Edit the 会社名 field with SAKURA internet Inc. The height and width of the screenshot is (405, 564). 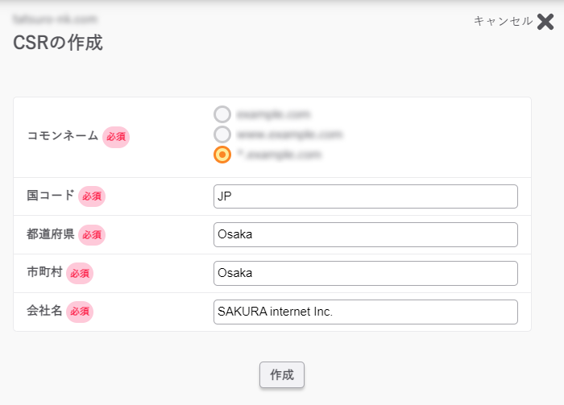pos(365,312)
